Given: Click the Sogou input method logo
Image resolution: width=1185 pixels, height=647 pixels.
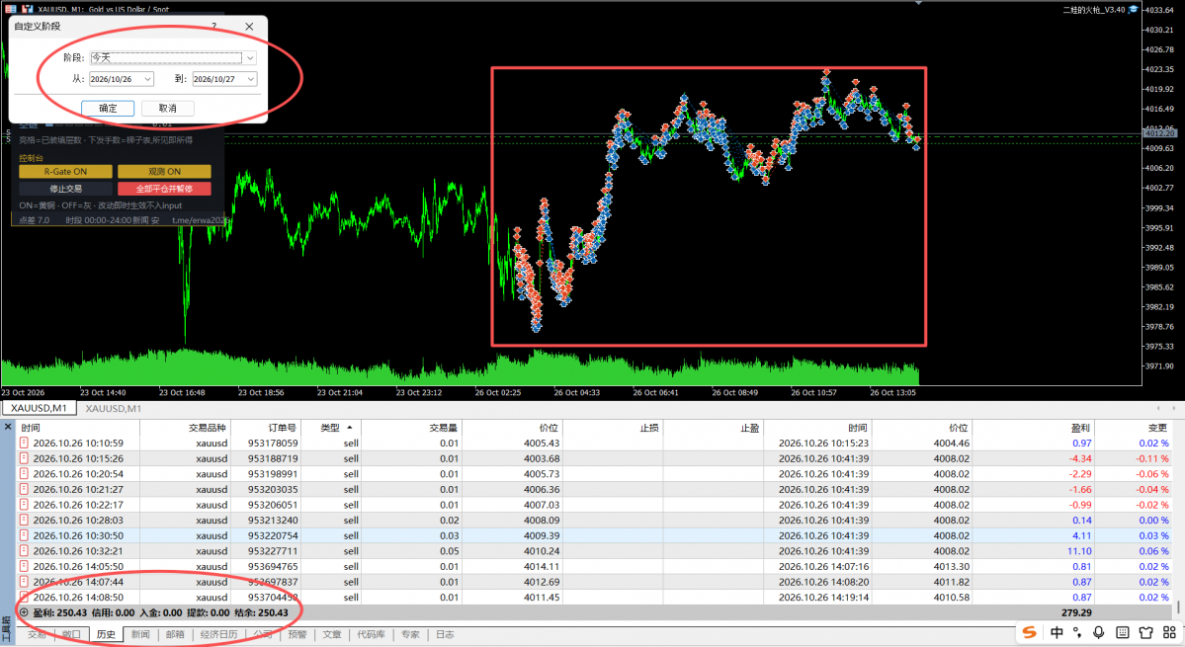Looking at the screenshot, I should tap(1029, 632).
